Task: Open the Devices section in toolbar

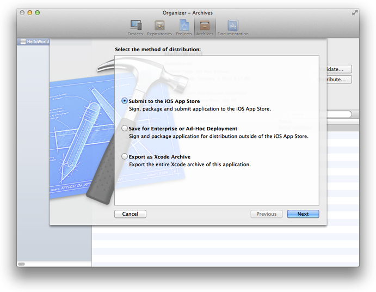Action: 135,27
